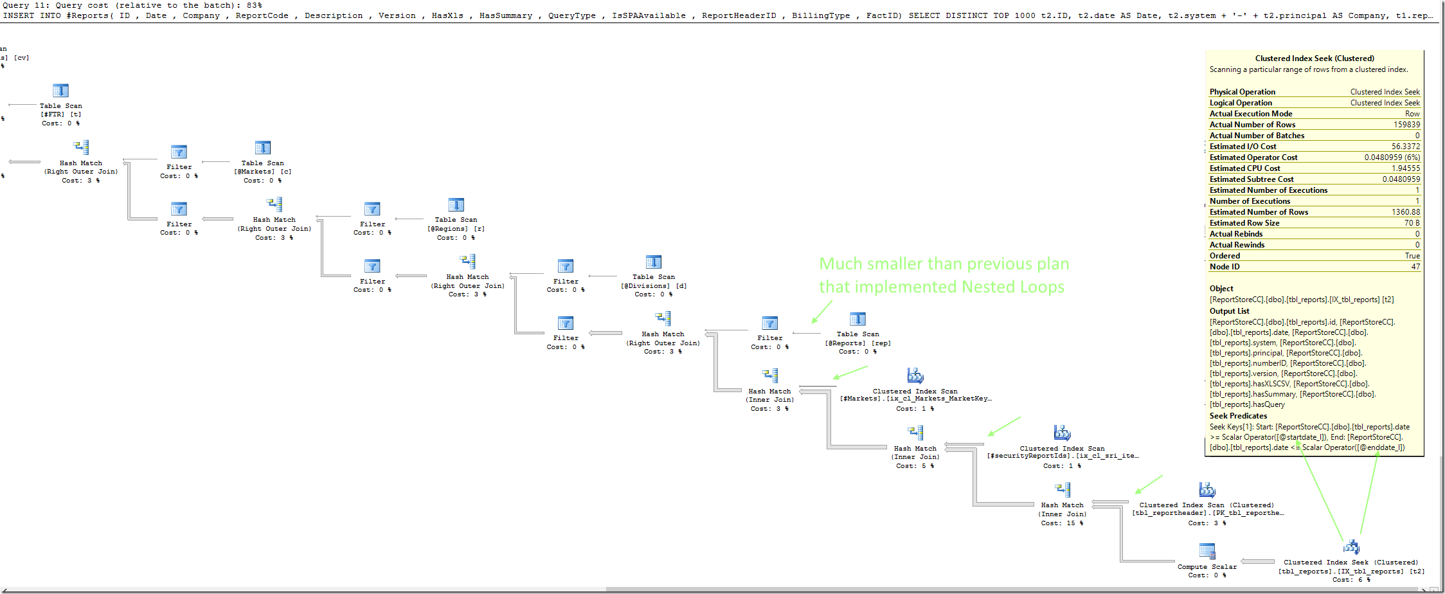The height and width of the screenshot is (594, 1445).
Task: Select the Table Scan [@Regions] operator icon
Action: tap(456, 204)
